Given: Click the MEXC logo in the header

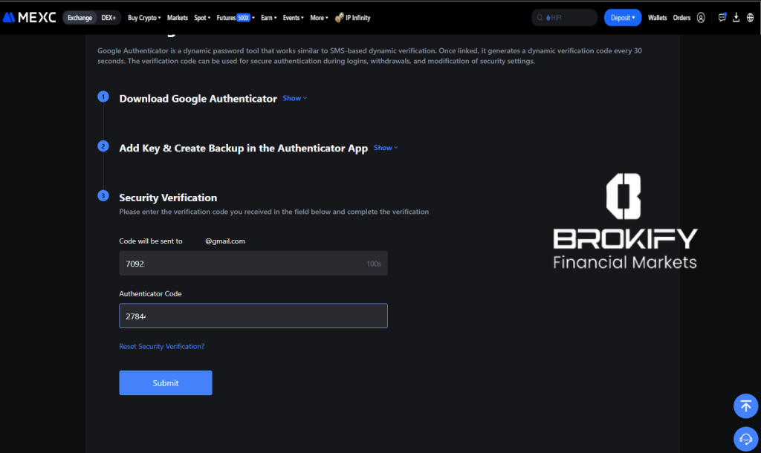Looking at the screenshot, I should click(x=30, y=17).
